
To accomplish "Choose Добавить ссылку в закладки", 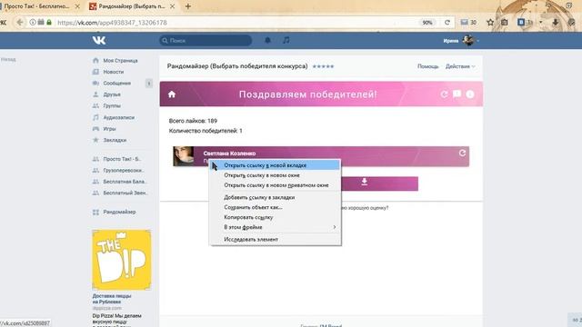I will tap(275, 198).
